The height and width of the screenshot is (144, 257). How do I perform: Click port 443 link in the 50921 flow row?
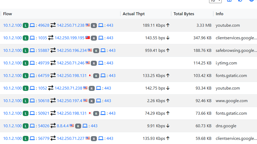(x=112, y=113)
